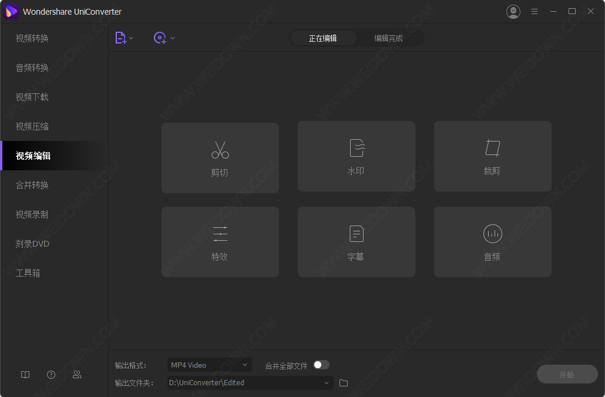The width and height of the screenshot is (605, 397).
Task: Click the load DVD icon in toolbar
Action: pos(159,38)
